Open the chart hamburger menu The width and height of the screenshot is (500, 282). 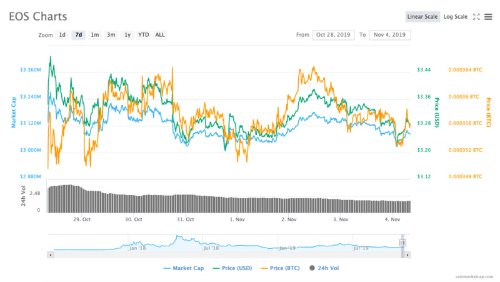(488, 17)
